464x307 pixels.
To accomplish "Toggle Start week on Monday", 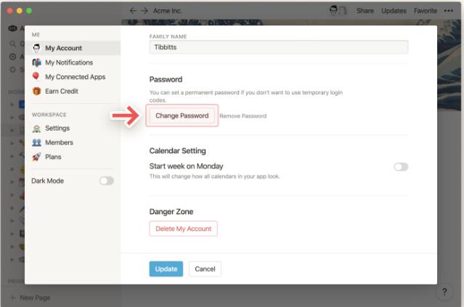I will tap(401, 167).
